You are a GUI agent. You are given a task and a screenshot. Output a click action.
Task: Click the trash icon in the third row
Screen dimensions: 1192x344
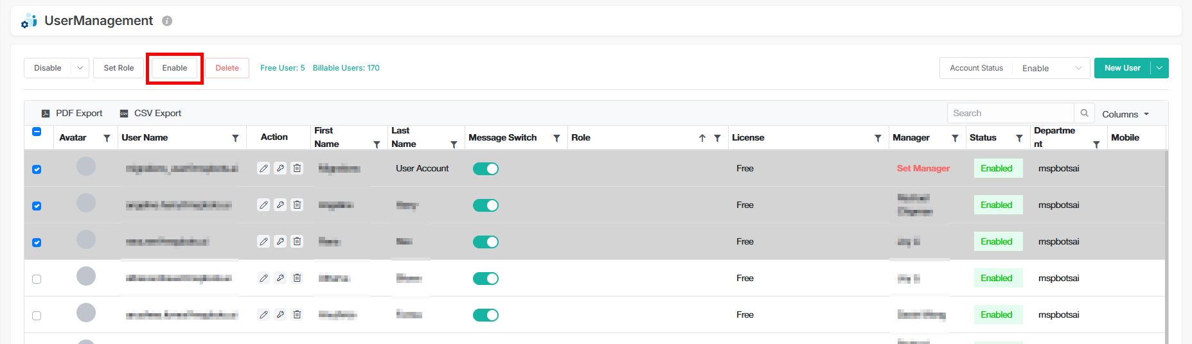[297, 241]
